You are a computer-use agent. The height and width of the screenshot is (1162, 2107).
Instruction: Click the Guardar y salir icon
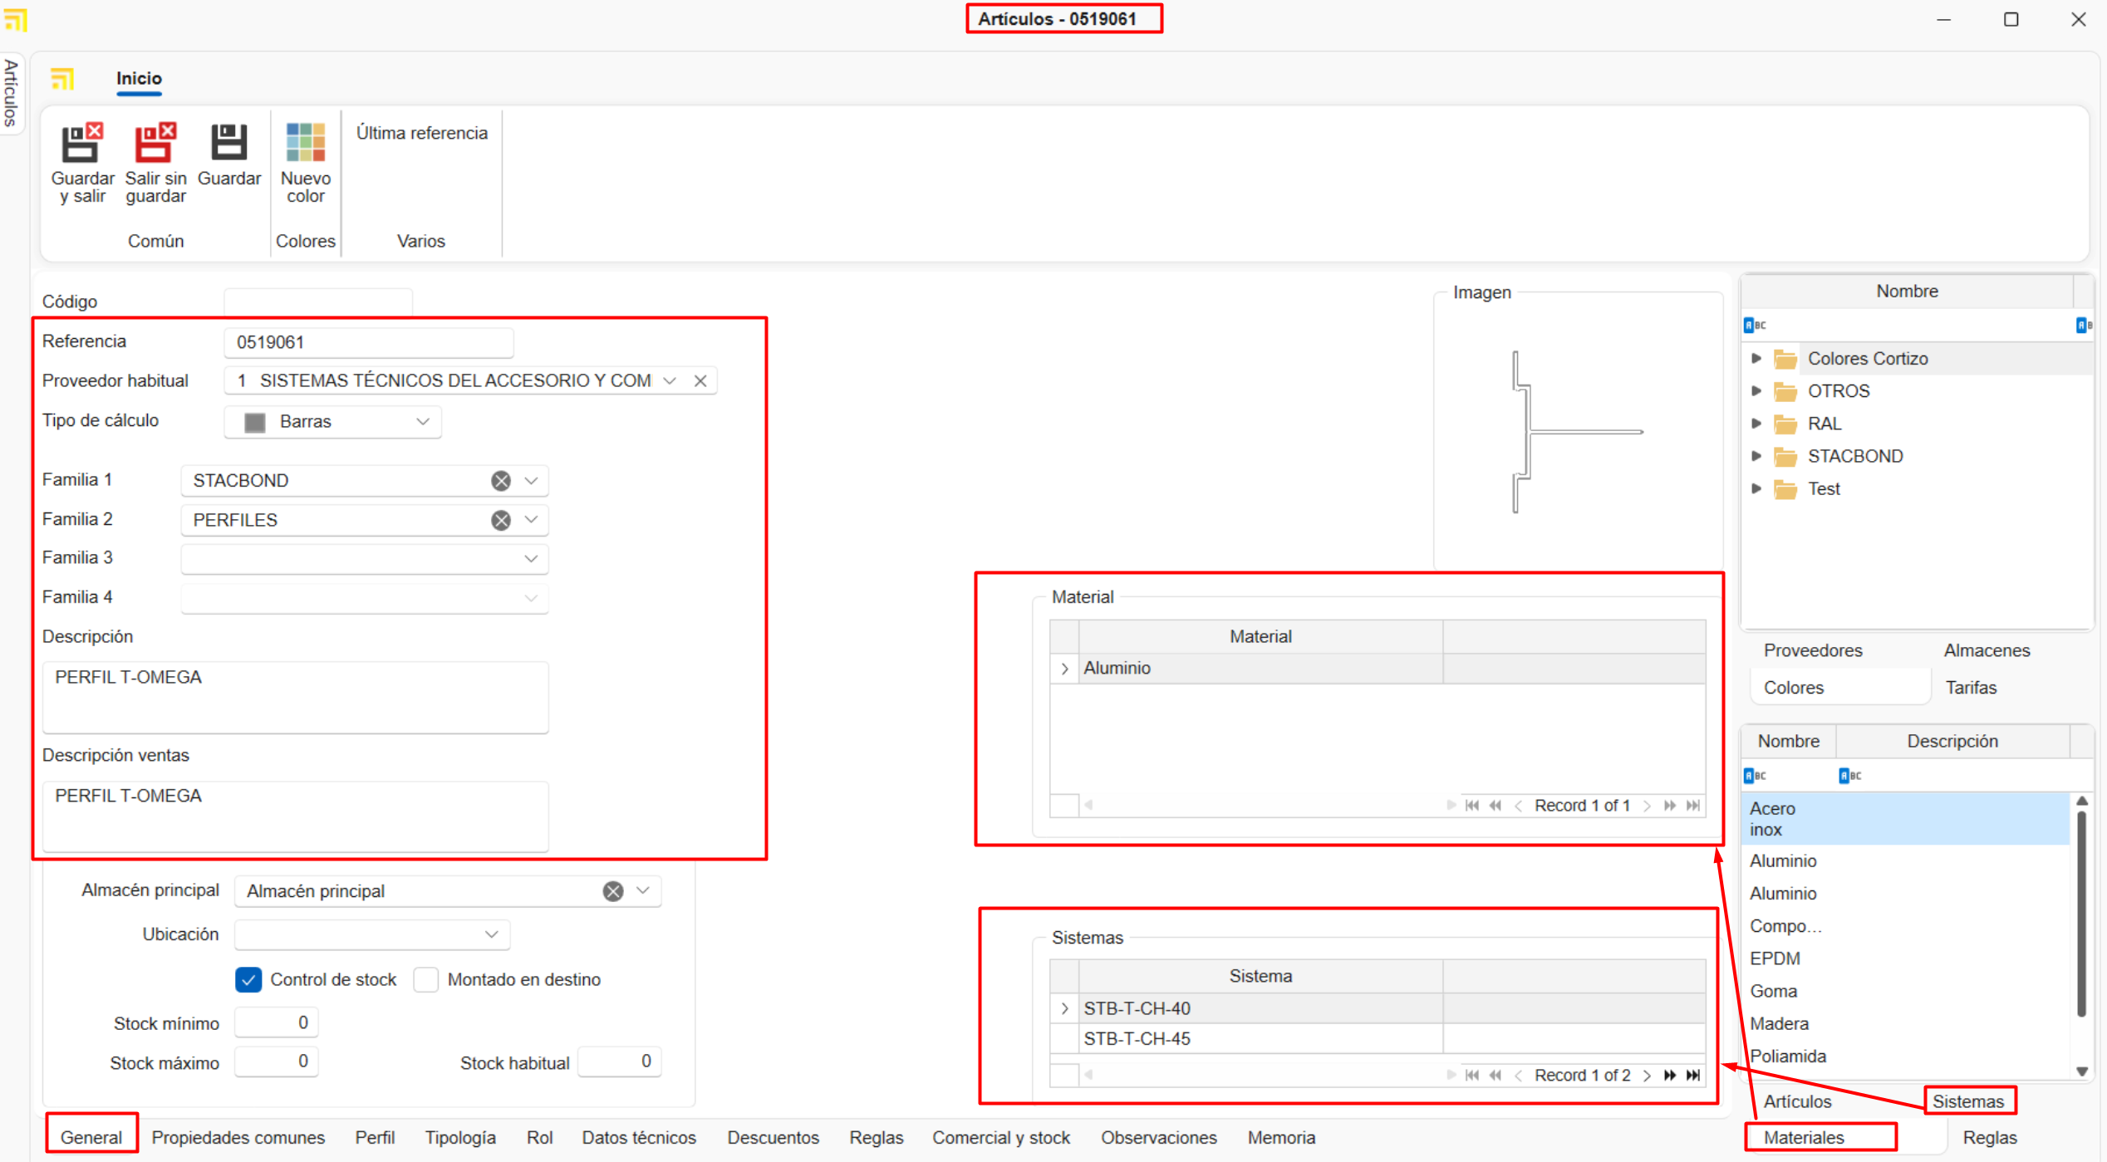pos(81,144)
